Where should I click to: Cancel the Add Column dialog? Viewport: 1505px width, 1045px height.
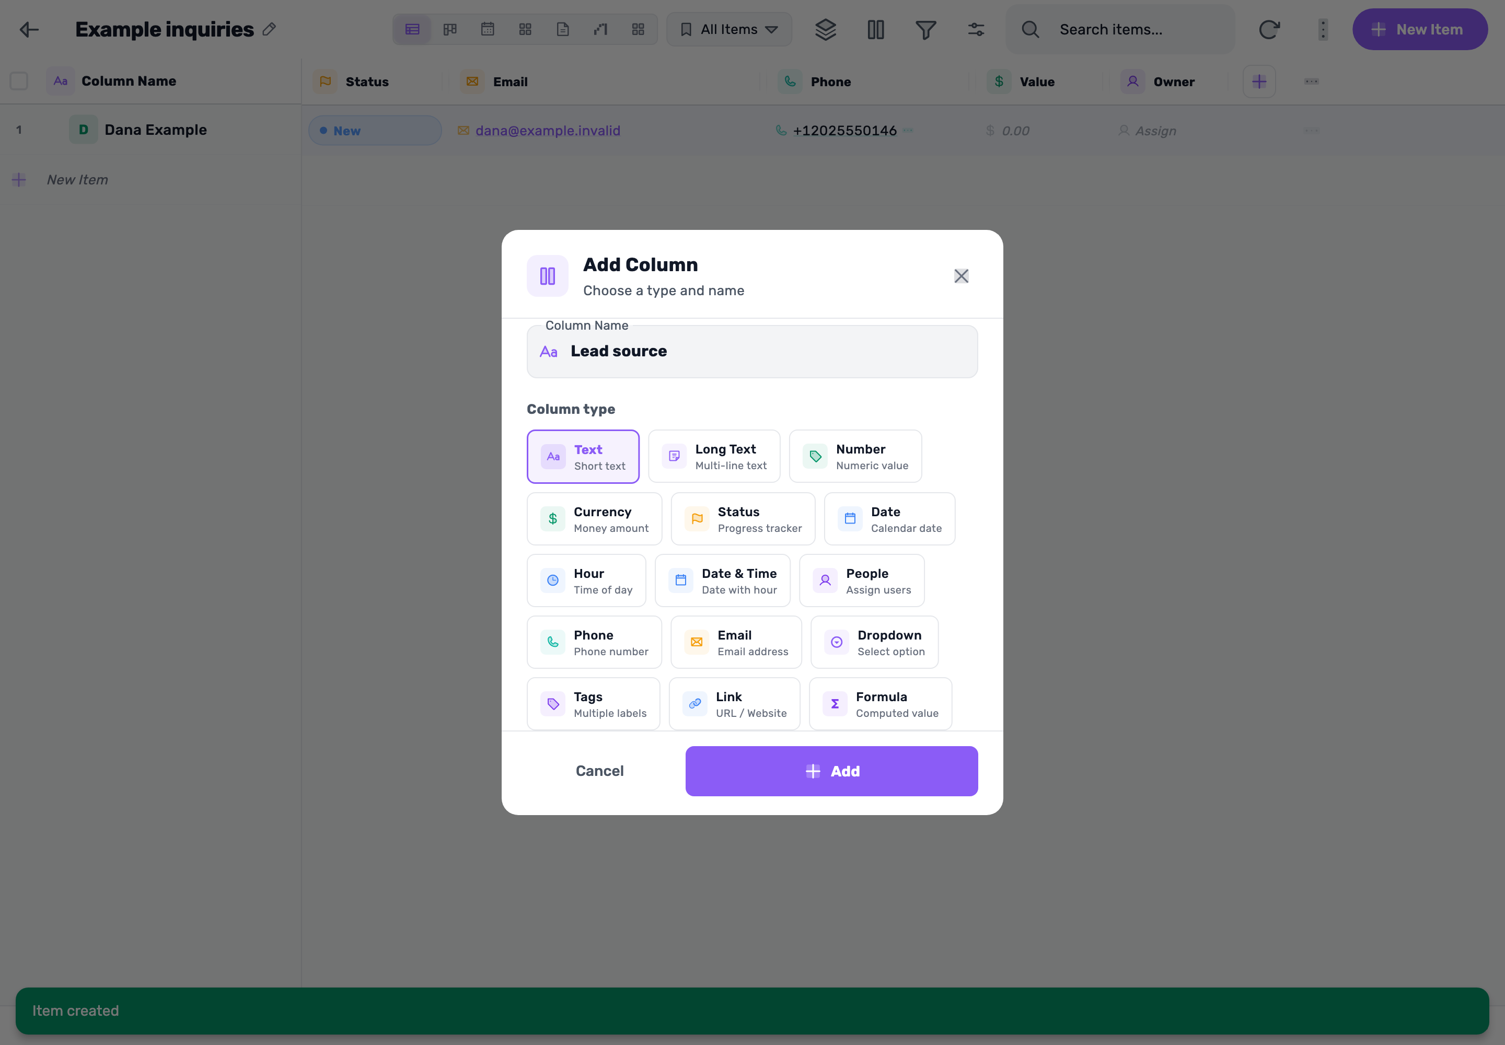pos(599,771)
